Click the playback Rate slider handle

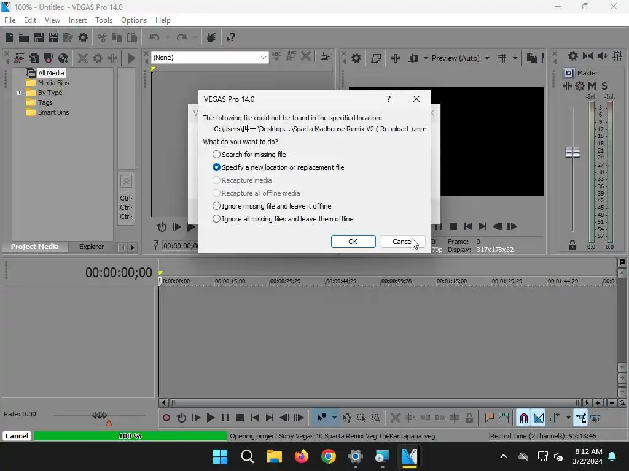[100, 415]
